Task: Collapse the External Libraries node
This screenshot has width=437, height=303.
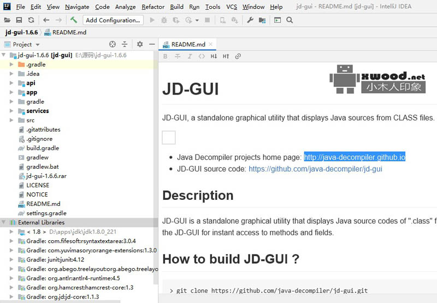Action: (4, 222)
